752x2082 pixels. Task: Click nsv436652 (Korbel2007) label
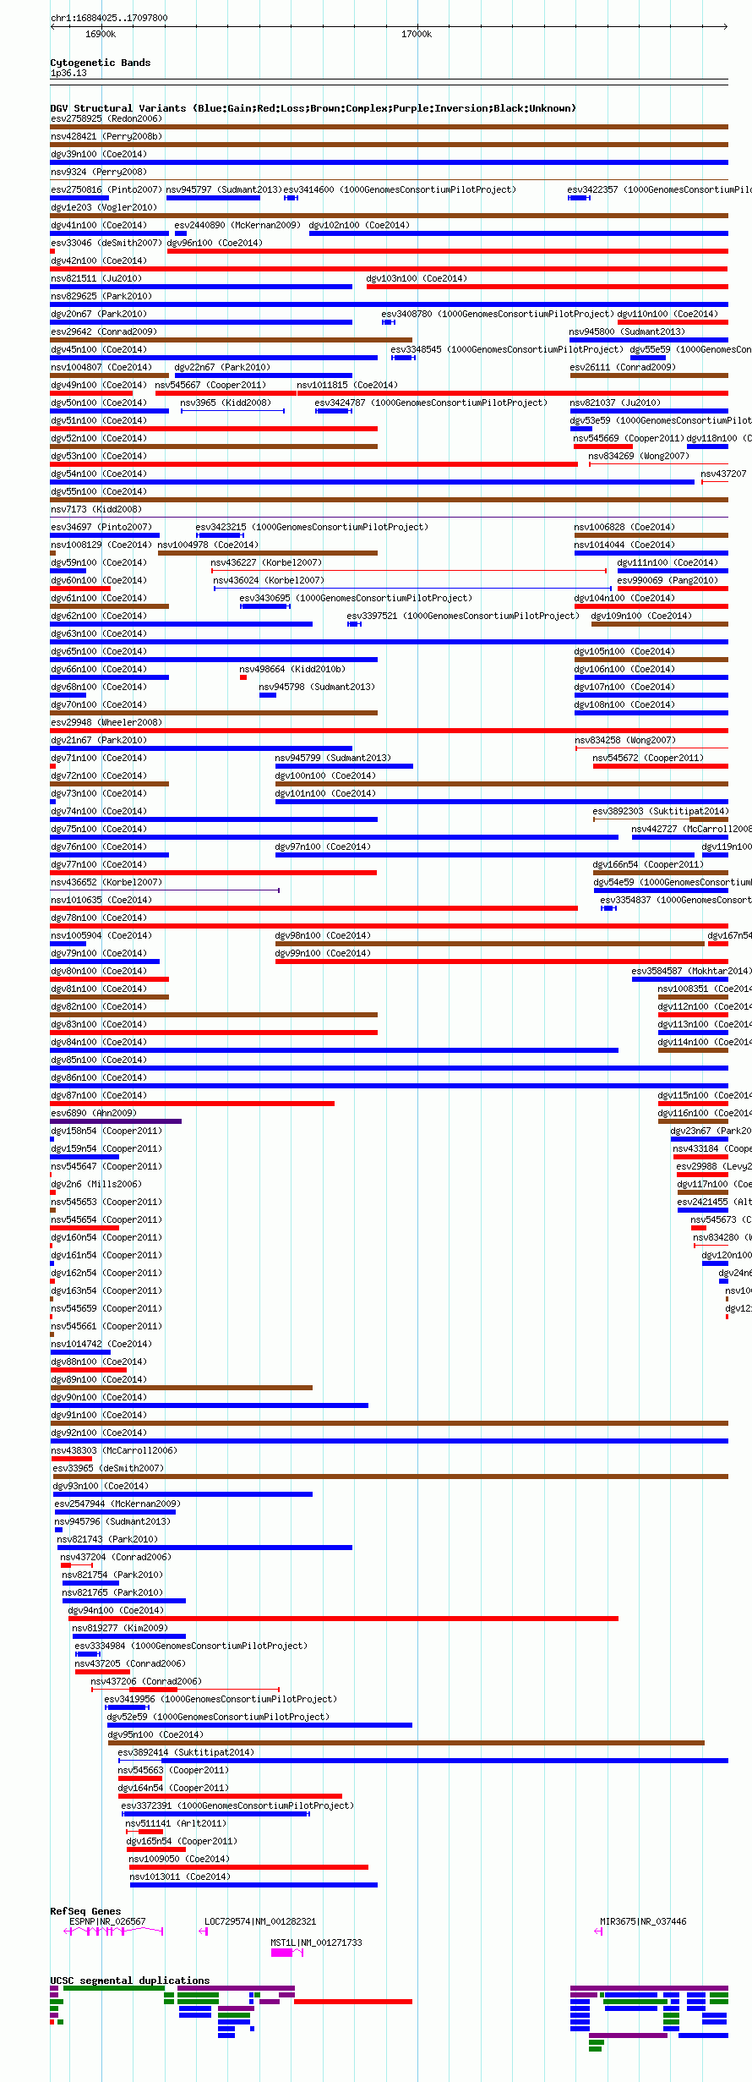tap(106, 882)
